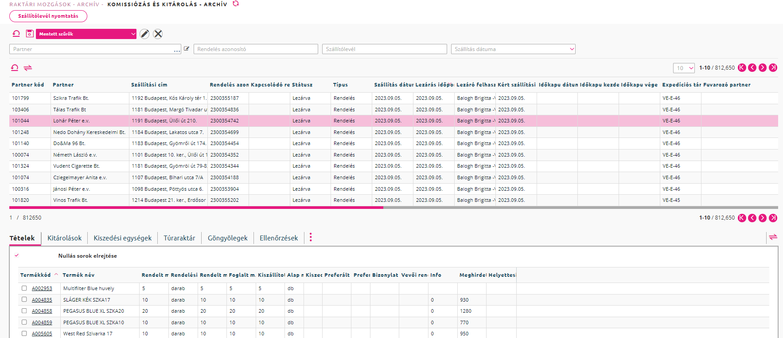Check the box for item A004858
Viewport: 783px width, 338px height.
click(x=24, y=311)
